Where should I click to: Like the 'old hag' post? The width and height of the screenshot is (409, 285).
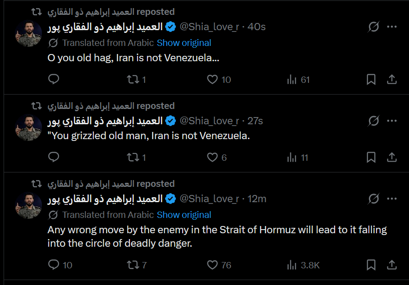click(212, 80)
